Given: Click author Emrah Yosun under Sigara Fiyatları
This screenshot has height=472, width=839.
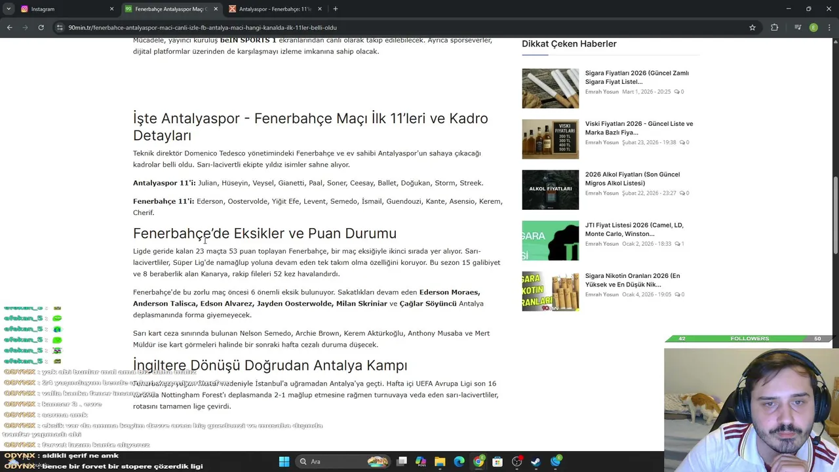Looking at the screenshot, I should pyautogui.click(x=602, y=92).
